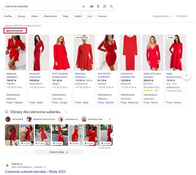Click the 259,00 zł price text
Screen dimensions: 196x175
148,80
